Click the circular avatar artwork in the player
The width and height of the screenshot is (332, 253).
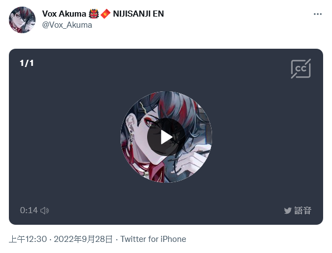click(x=166, y=137)
